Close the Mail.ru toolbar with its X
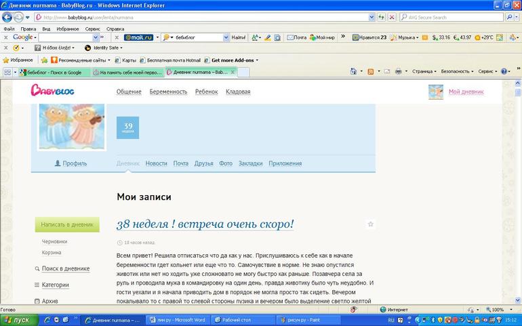 coord(117,38)
